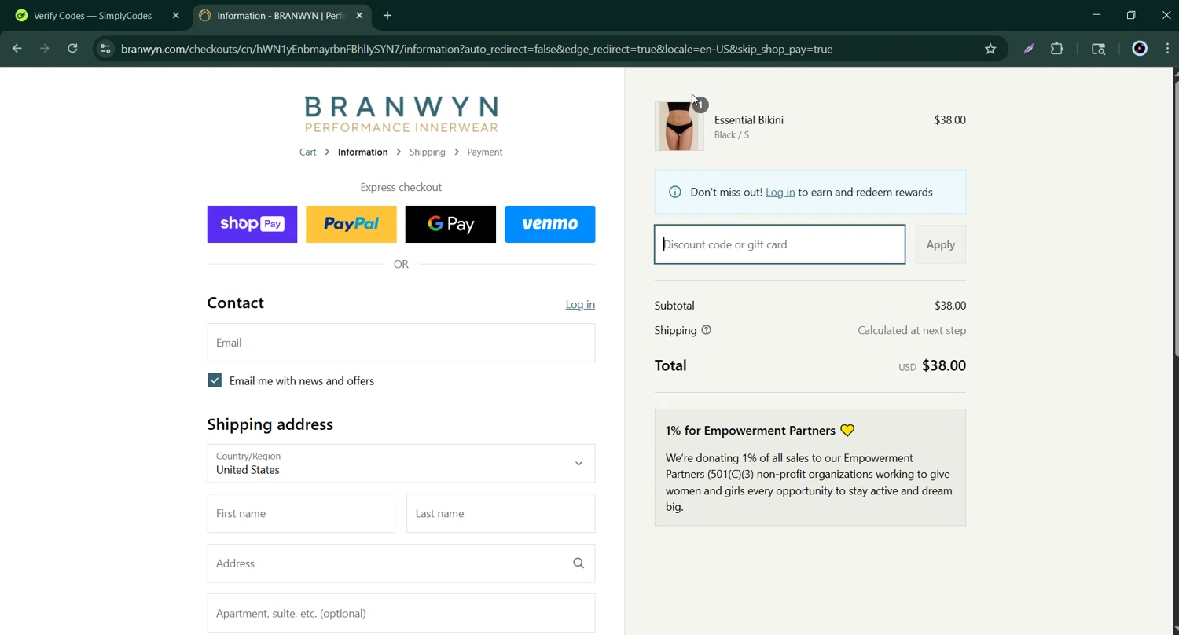Focus the Address field
Viewport: 1179px width, 635px height.
[x=401, y=563]
